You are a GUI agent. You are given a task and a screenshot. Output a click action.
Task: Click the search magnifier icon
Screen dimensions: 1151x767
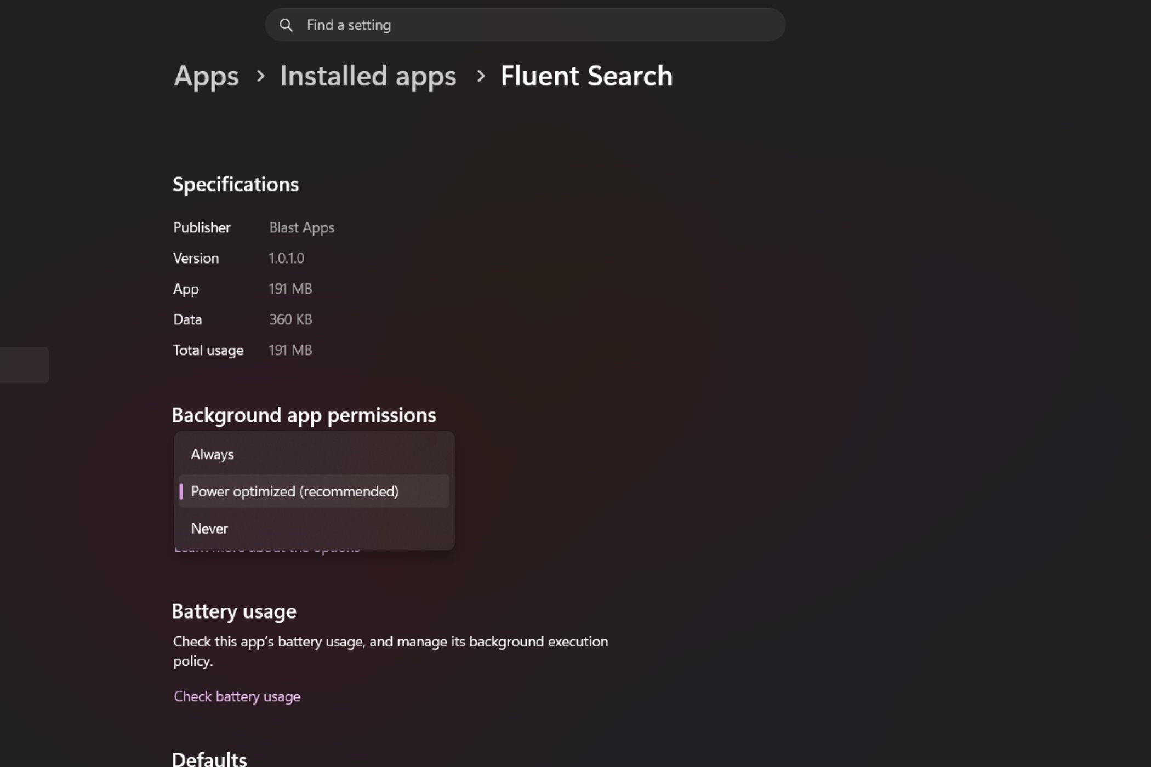(286, 25)
